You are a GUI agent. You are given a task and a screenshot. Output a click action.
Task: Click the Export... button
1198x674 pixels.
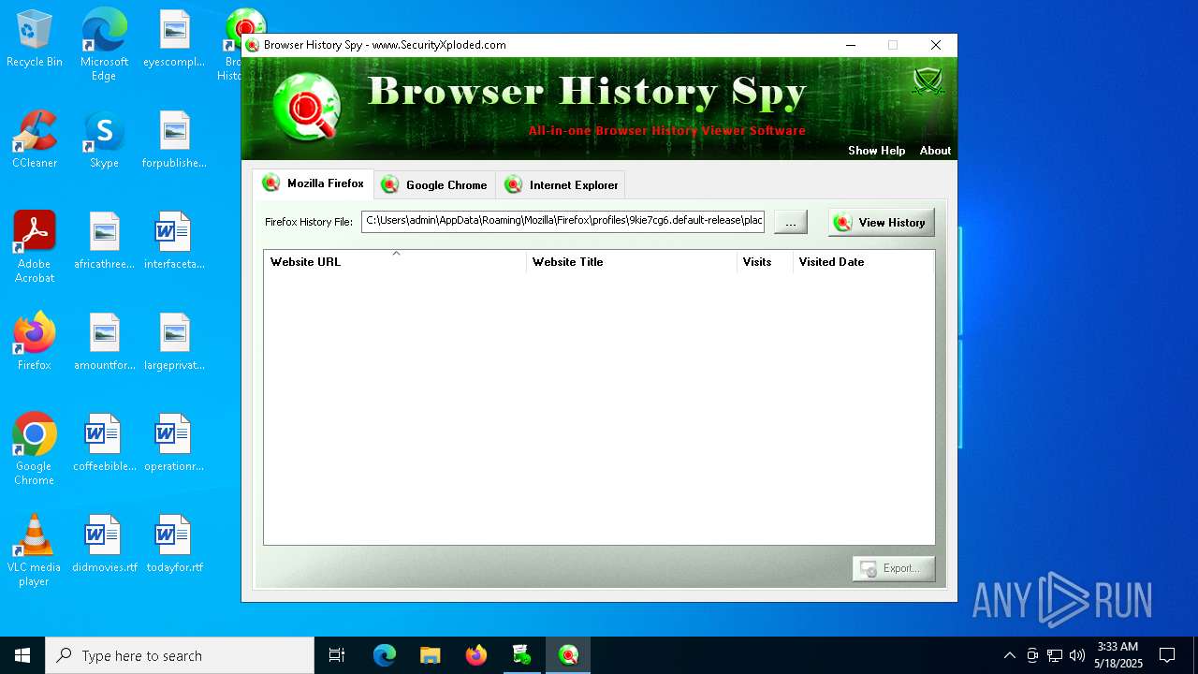tap(893, 568)
